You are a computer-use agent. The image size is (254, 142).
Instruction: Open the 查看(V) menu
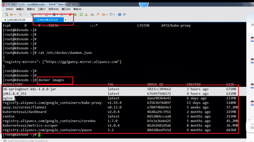coord(31,9)
